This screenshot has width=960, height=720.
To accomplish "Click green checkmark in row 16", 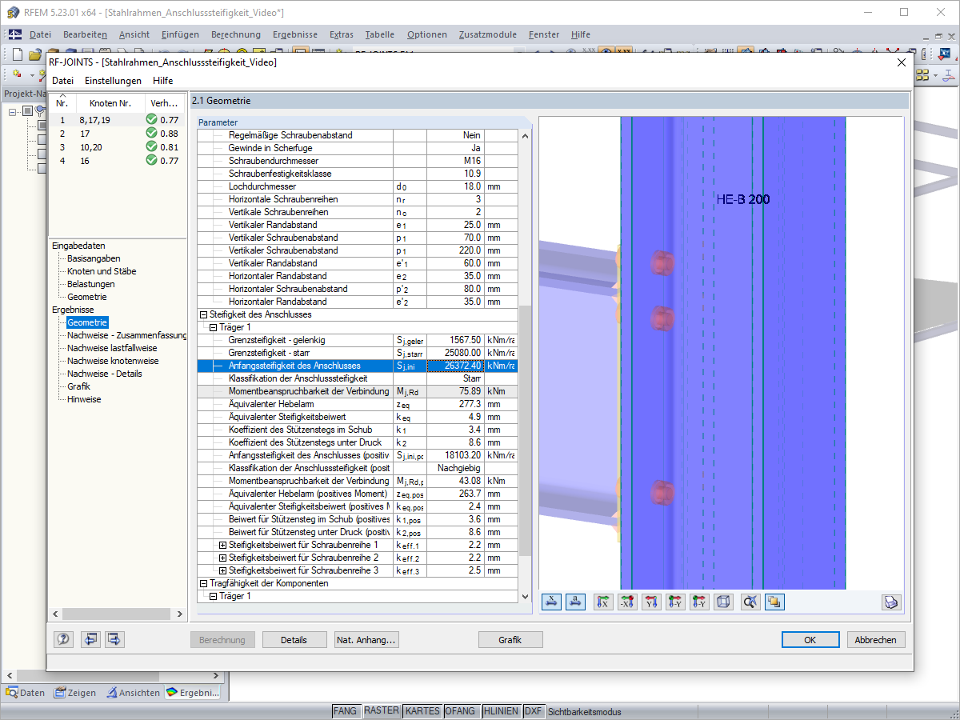I will pos(151,161).
